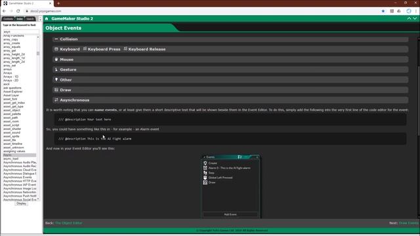
Task: Open the Back link The Object Editor
Action: point(68,223)
